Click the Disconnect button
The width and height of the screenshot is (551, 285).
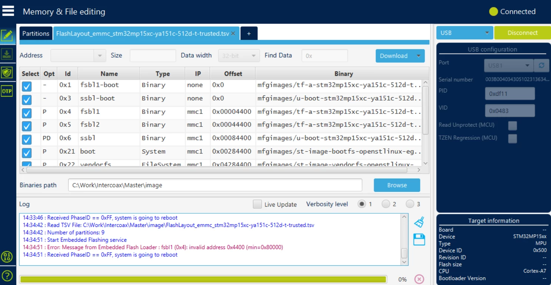pos(522,33)
